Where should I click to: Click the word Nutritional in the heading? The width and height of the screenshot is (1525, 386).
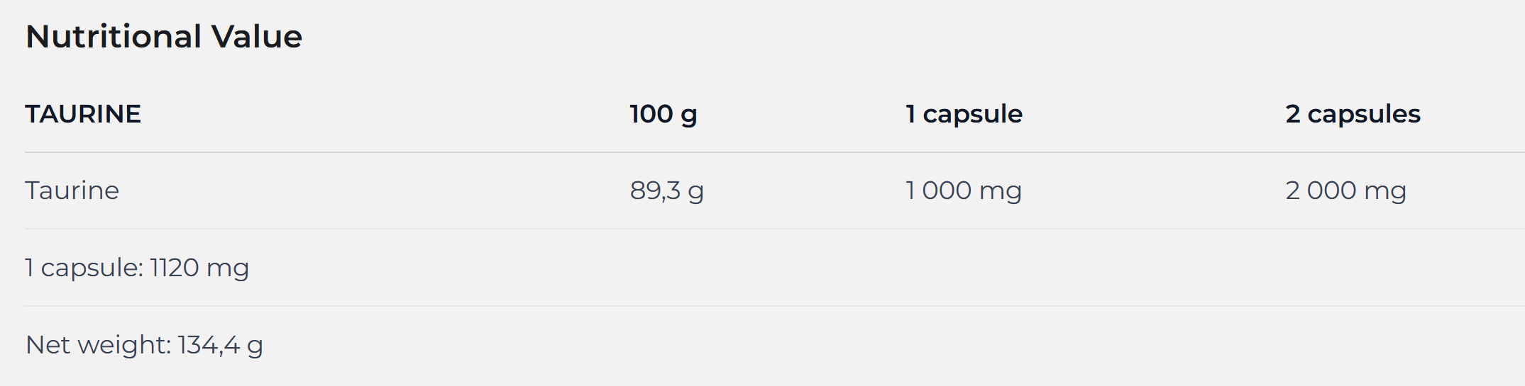coord(114,37)
